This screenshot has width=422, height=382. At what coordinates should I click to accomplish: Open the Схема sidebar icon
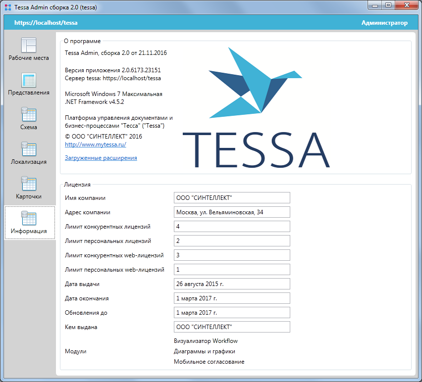click(29, 115)
